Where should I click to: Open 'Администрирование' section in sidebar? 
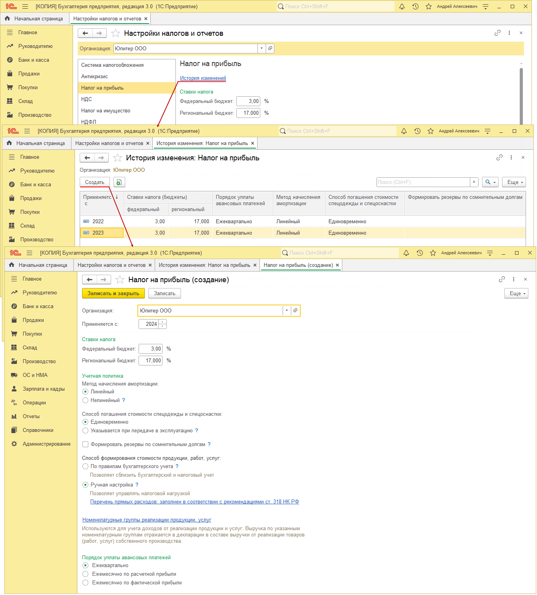point(47,444)
